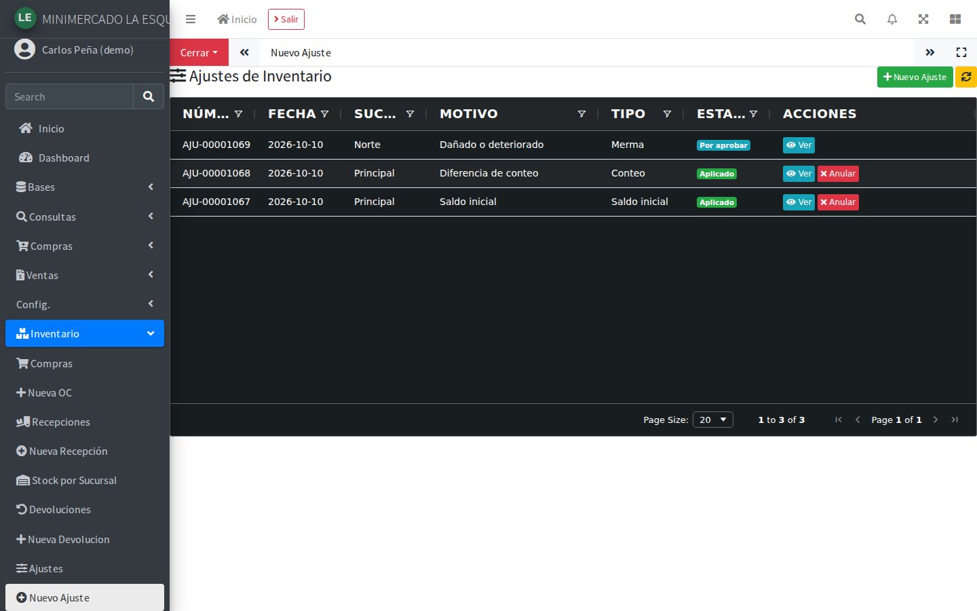The width and height of the screenshot is (977, 611).
Task: Open the filter on the NÚM column
Action: coord(238,114)
